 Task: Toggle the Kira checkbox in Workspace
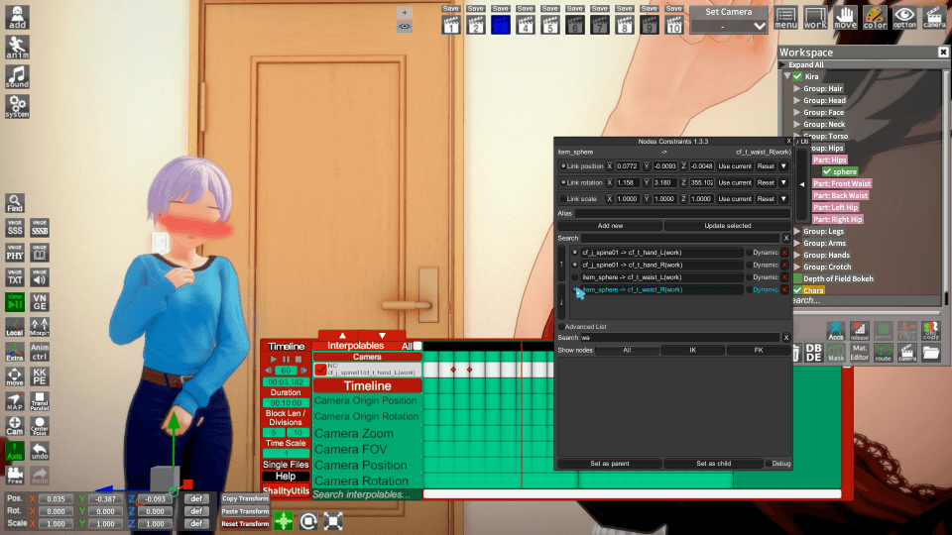797,76
